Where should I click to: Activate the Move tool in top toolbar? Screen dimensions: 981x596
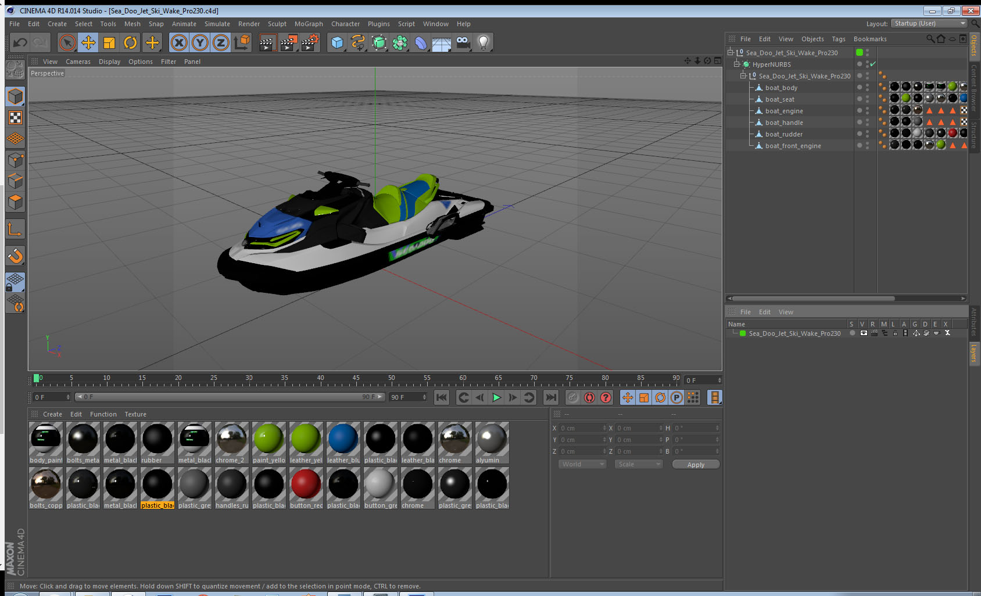[x=88, y=42]
